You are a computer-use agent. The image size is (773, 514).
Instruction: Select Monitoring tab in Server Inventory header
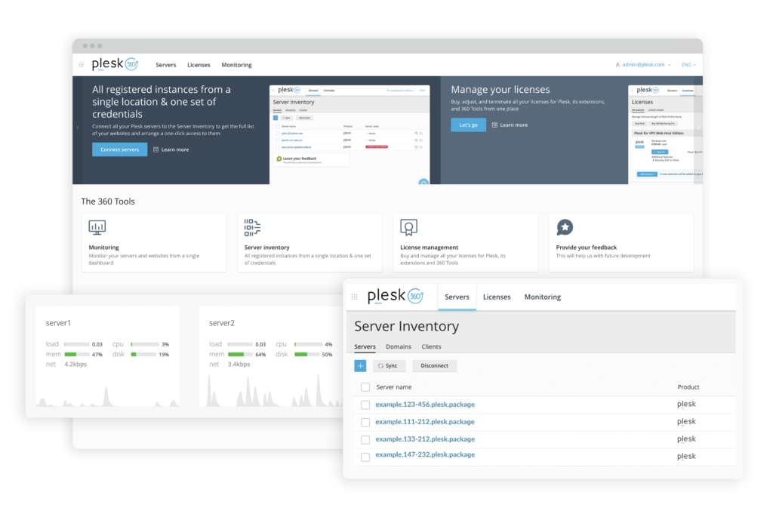[x=542, y=297]
